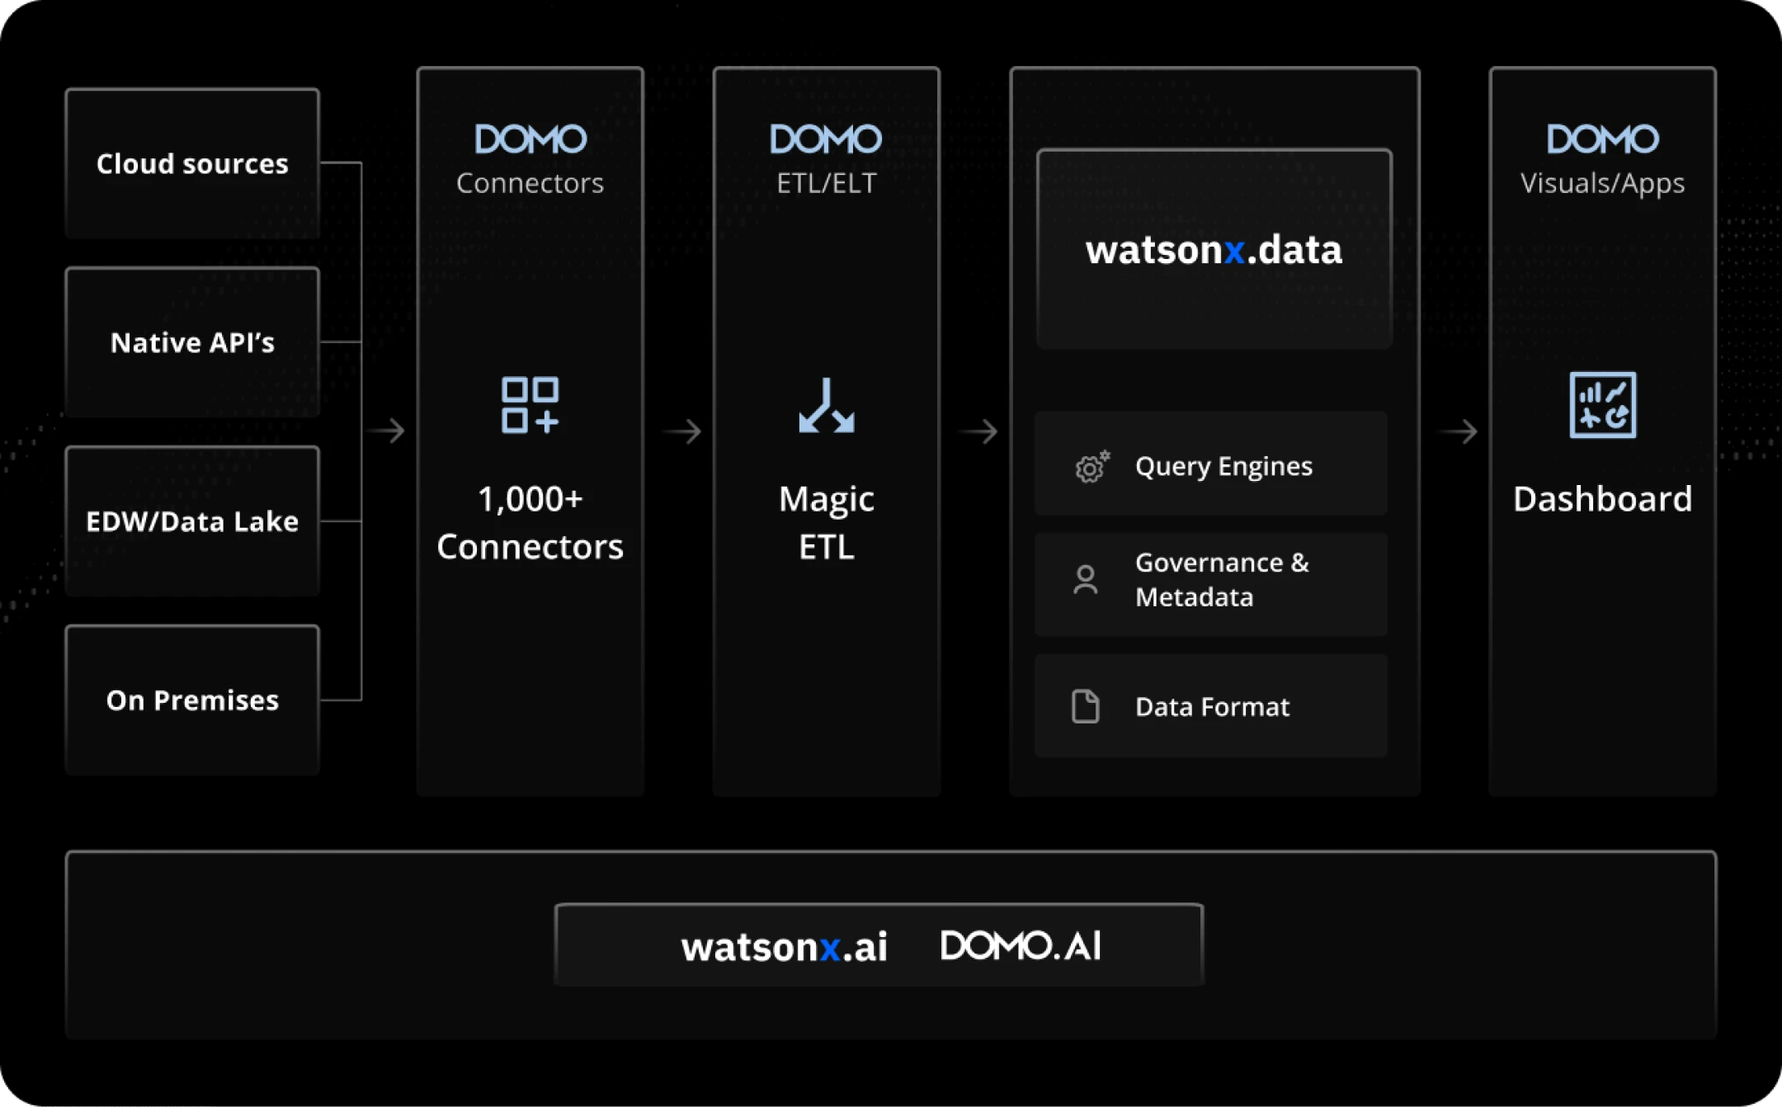Open the watsonx.data panel

1214,249
